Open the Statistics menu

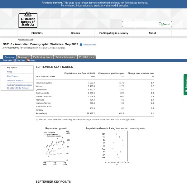tap(37, 33)
